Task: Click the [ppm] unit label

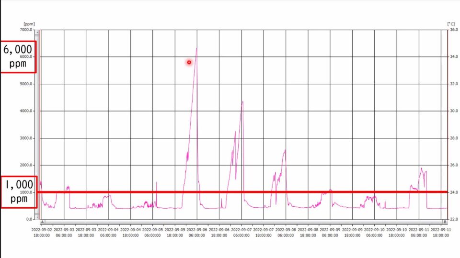Action: point(29,23)
